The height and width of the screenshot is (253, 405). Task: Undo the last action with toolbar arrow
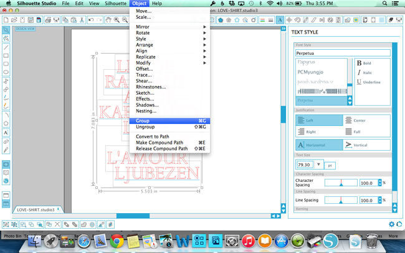point(91,20)
